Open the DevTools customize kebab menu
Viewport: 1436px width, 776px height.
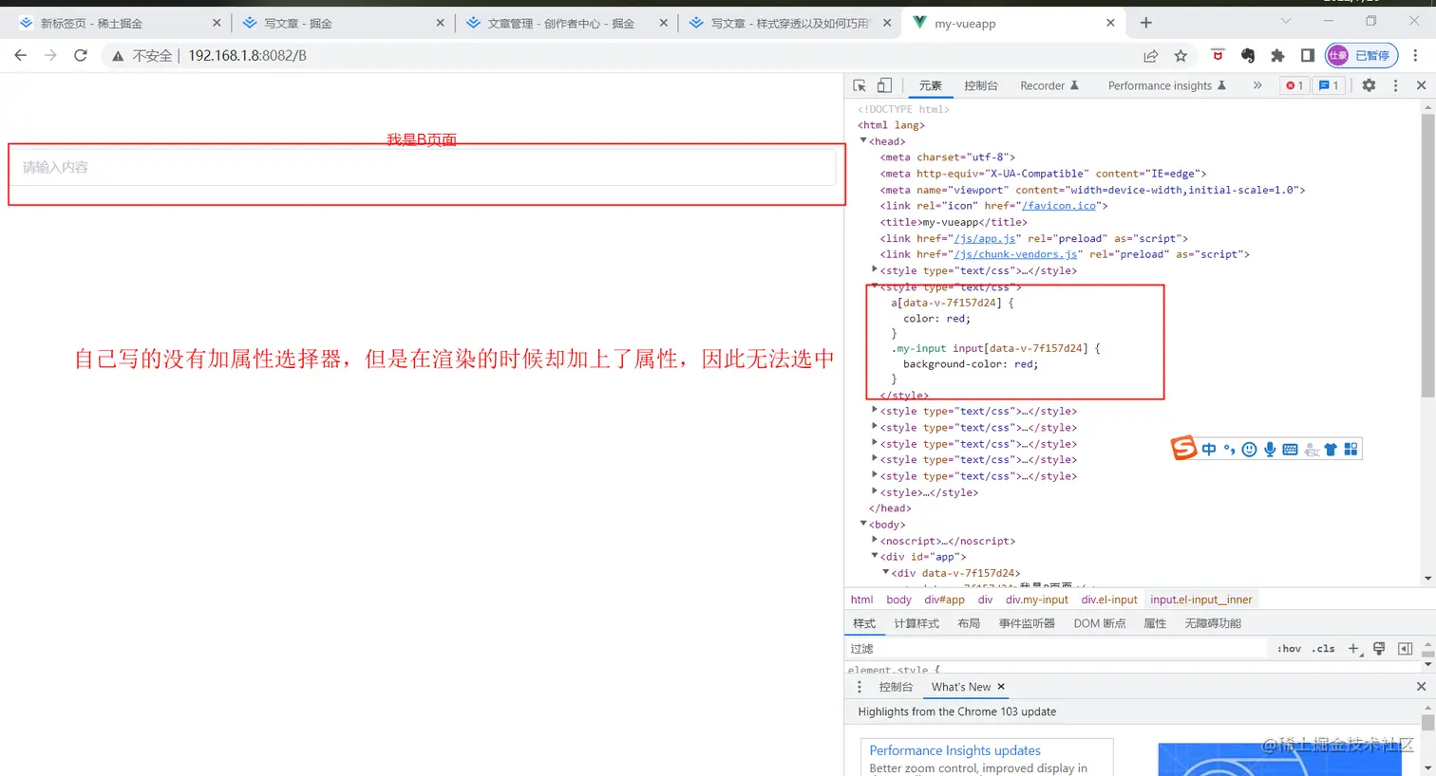(x=1395, y=85)
